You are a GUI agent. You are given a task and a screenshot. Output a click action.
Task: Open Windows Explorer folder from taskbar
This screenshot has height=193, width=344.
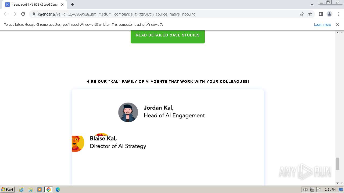[x=30, y=190]
